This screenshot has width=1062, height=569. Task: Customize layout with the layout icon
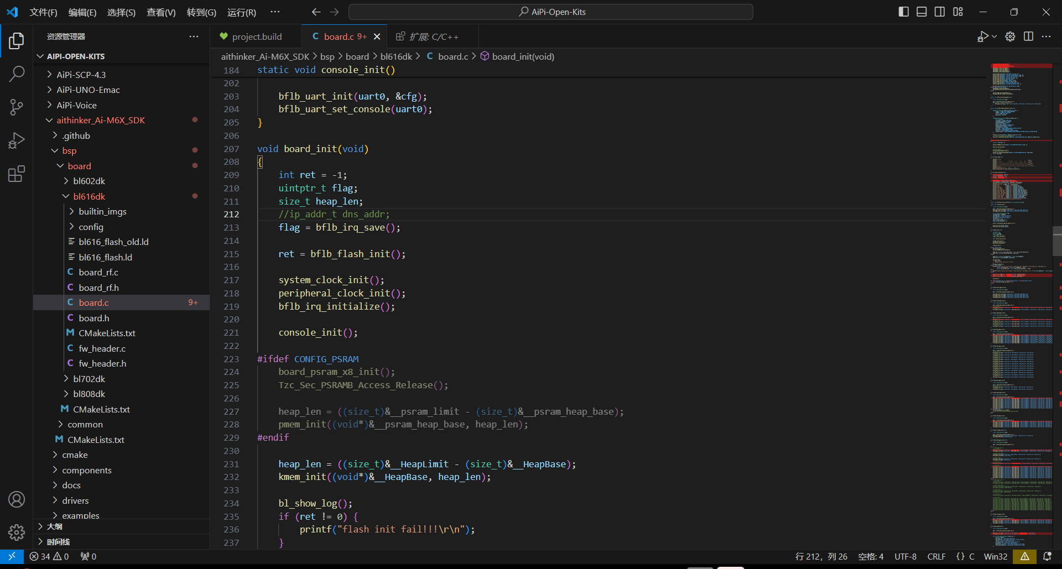(x=958, y=12)
